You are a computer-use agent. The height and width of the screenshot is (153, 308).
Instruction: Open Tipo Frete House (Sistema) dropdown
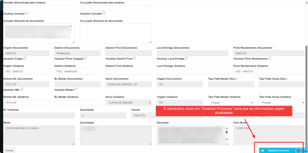[282, 103]
